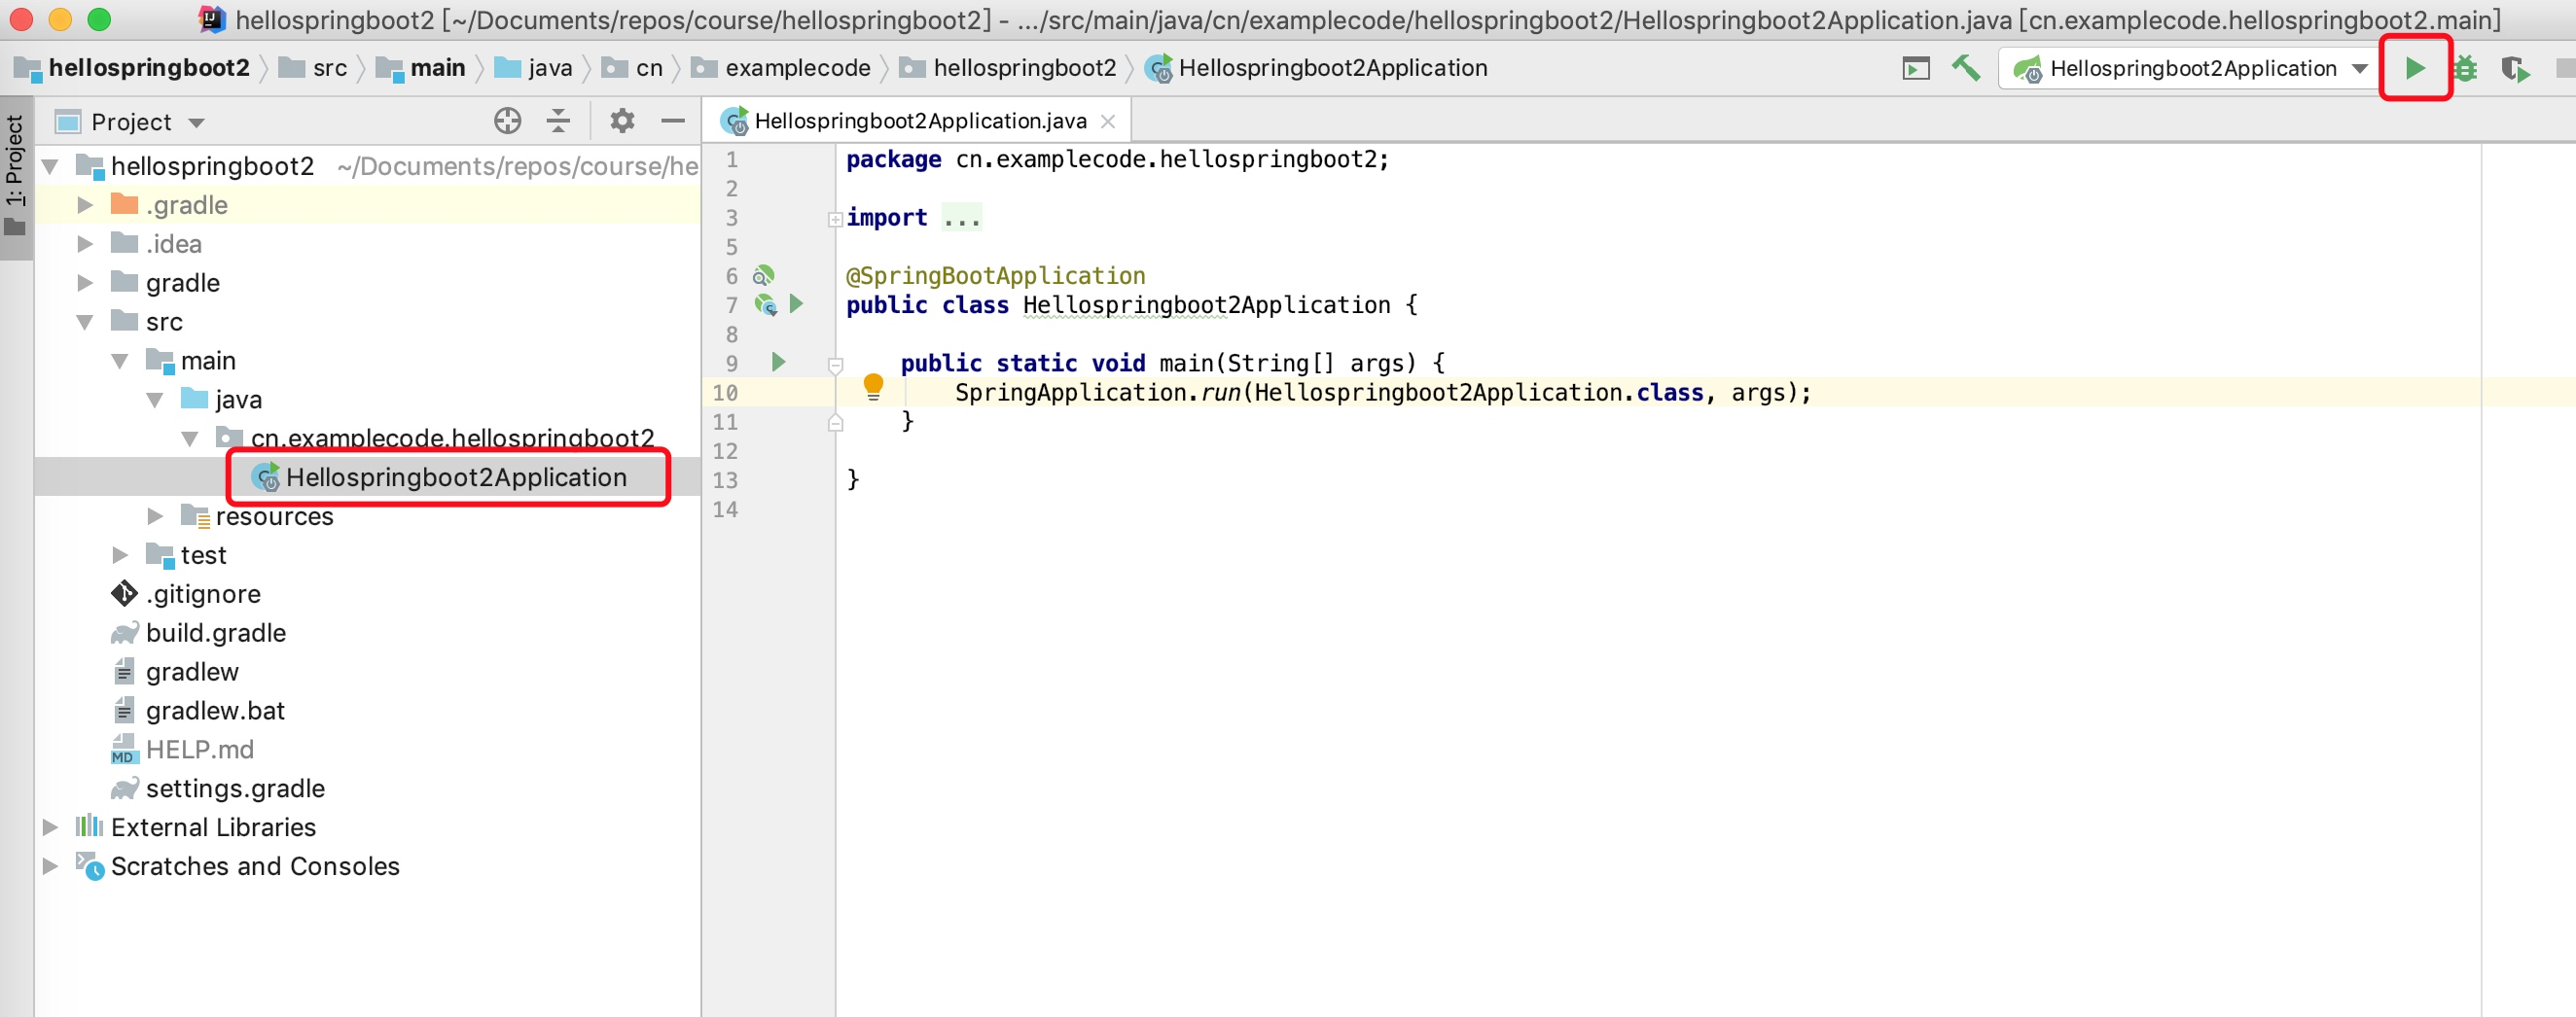
Task: Toggle the vertical '1: Project' side tab
Action: point(15,176)
